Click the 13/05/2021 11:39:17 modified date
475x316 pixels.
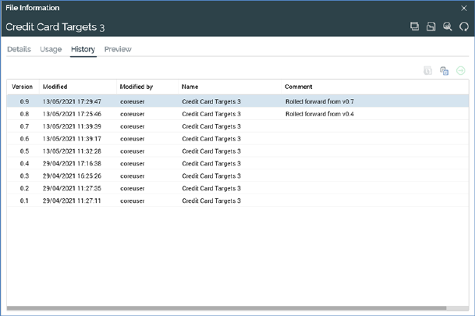(72, 139)
